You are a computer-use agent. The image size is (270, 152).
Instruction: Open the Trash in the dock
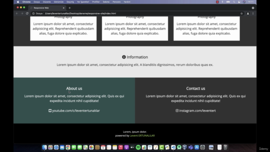225,147
